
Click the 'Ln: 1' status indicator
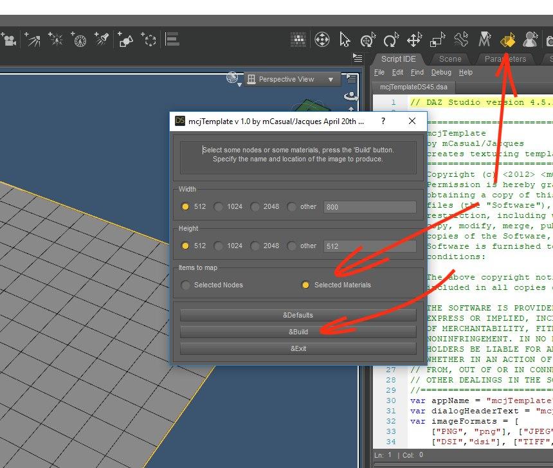[x=383, y=455]
